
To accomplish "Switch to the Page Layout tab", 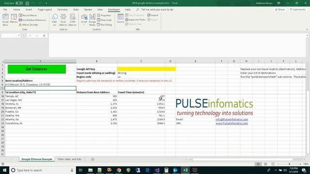I will pyautogui.click(x=45, y=10).
